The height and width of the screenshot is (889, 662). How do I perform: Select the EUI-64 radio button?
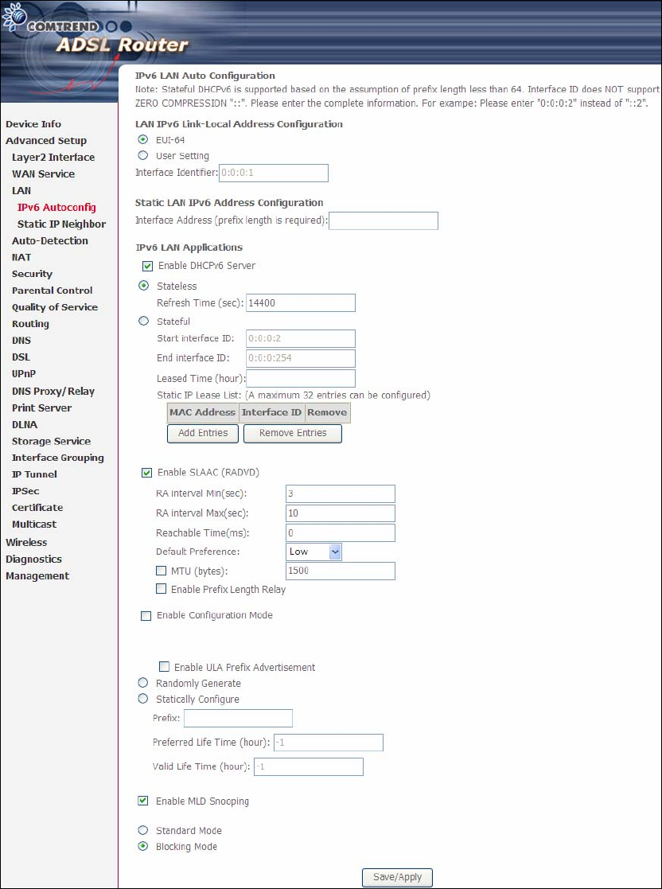click(x=143, y=139)
